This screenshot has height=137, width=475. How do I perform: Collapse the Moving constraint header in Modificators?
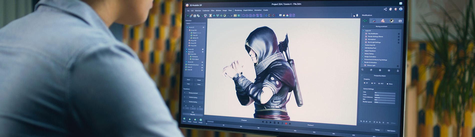point(363,26)
